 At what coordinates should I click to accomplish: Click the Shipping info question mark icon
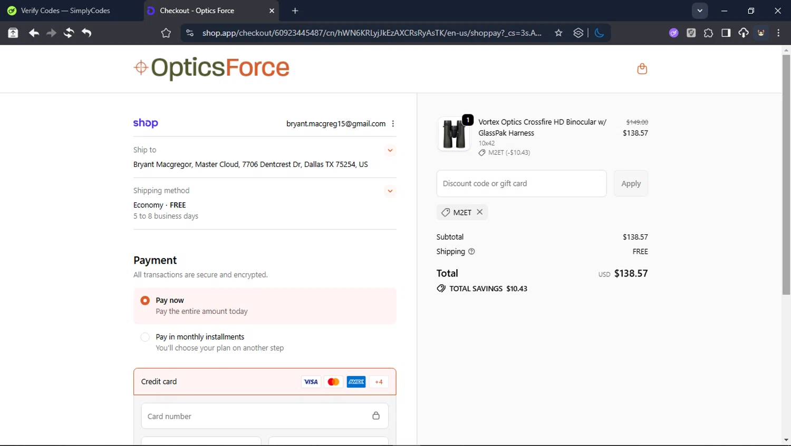coord(471,252)
